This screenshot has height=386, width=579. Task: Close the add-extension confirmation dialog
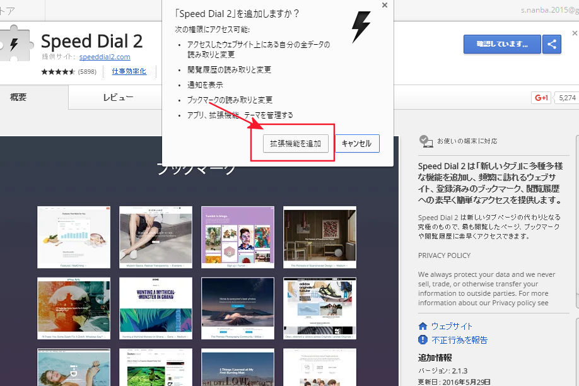coord(384,5)
